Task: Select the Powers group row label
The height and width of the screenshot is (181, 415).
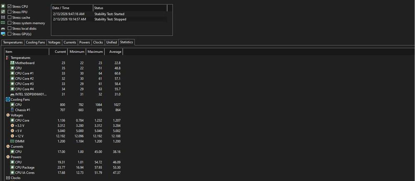Action: point(16,157)
